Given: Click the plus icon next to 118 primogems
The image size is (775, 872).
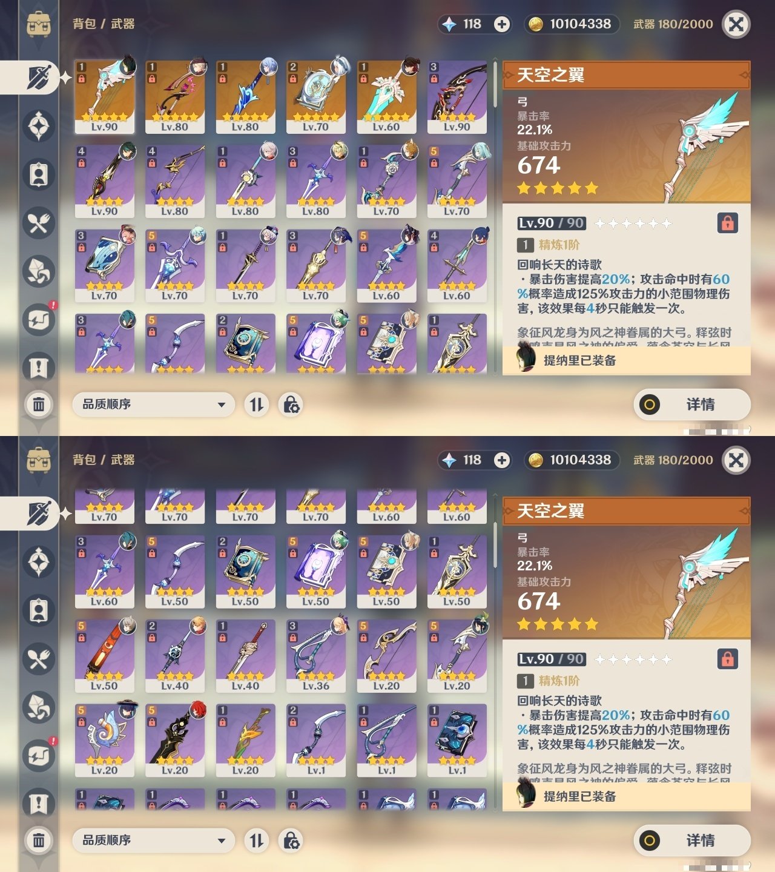Looking at the screenshot, I should click(x=502, y=24).
